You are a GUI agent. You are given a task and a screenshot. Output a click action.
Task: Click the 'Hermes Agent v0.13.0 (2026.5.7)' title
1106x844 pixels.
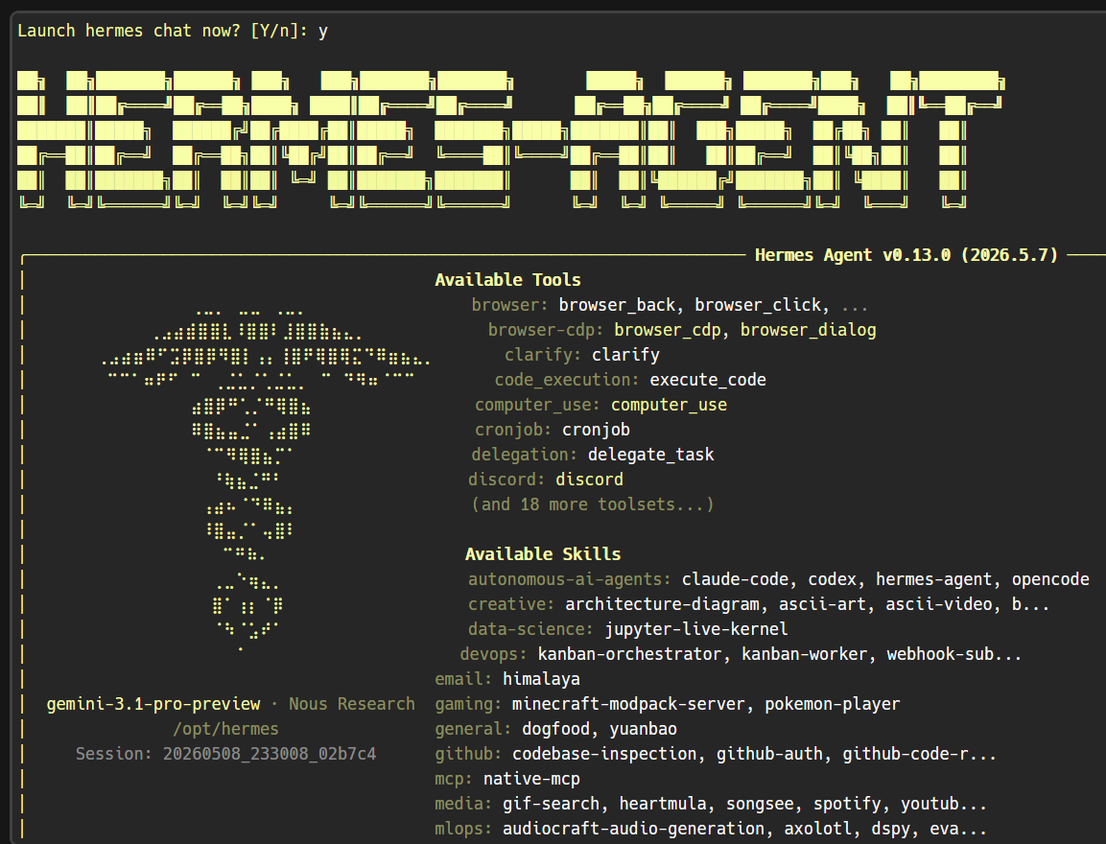click(906, 255)
